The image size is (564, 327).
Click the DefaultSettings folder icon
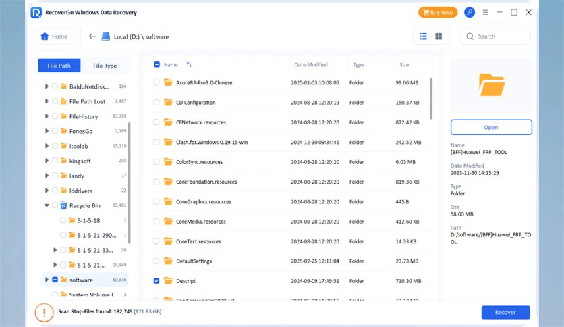[168, 261]
